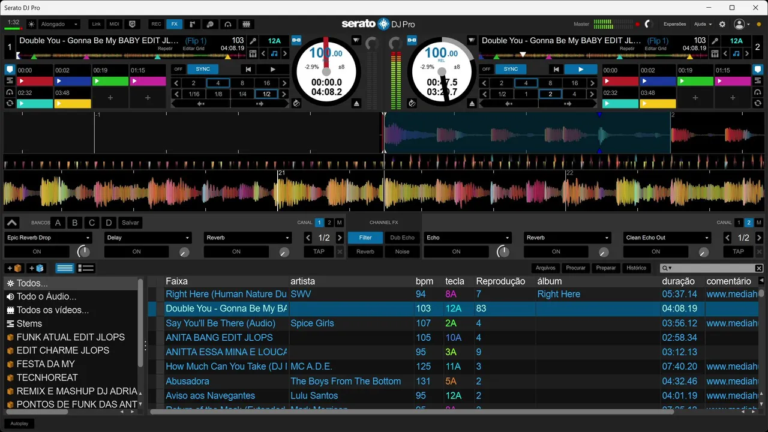Viewport: 768px width, 432px height.
Task: Toggle the FX panel button
Action: point(174,24)
